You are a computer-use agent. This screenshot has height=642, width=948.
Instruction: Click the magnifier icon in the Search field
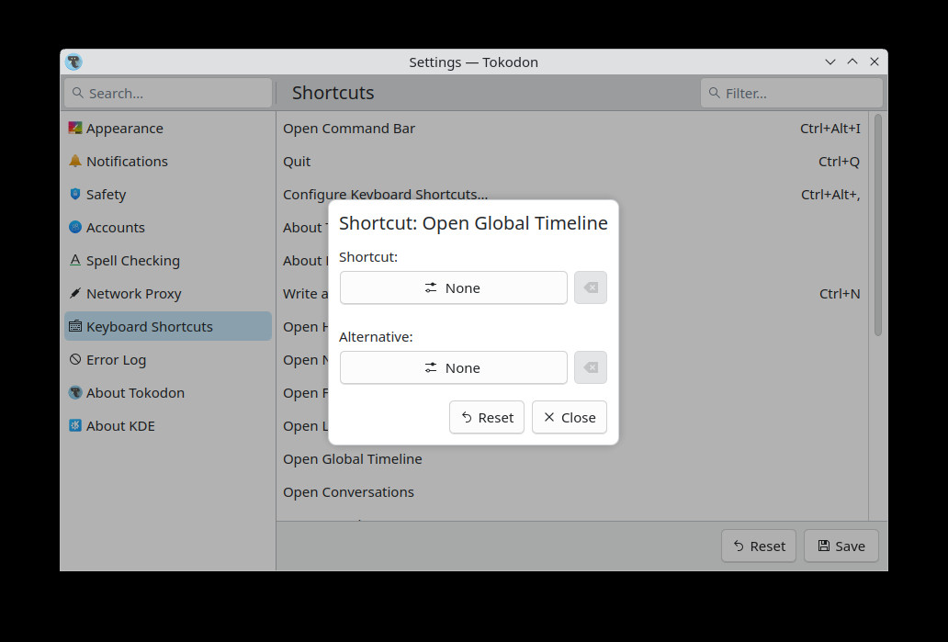[x=77, y=93]
